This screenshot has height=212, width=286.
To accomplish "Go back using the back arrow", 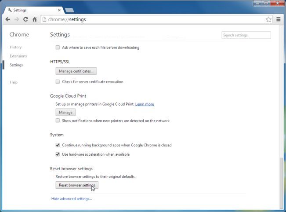I will (7, 19).
